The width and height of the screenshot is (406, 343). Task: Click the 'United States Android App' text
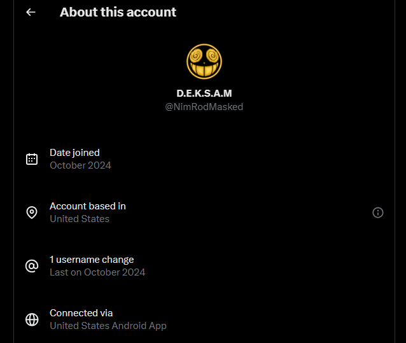pyautogui.click(x=108, y=326)
